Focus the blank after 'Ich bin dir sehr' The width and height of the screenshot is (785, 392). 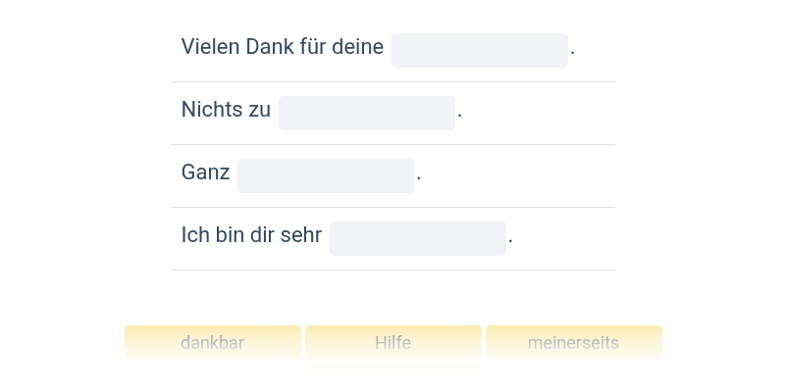[417, 238]
